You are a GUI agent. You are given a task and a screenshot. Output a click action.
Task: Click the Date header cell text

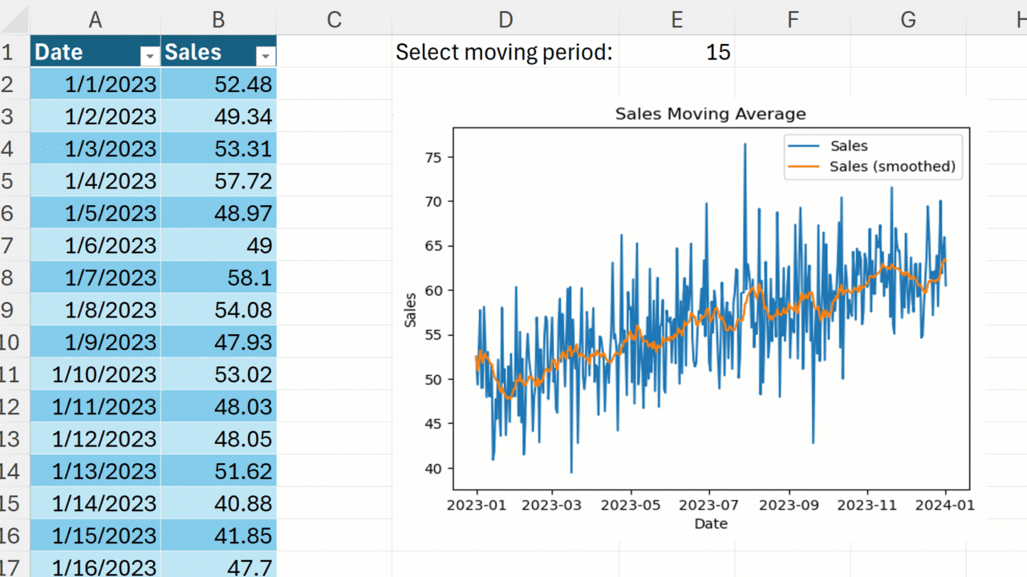point(60,53)
